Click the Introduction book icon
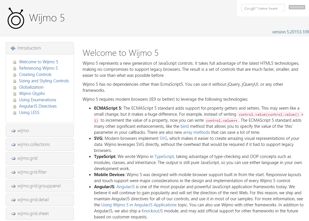The width and height of the screenshot is (309, 221). [x=13, y=48]
